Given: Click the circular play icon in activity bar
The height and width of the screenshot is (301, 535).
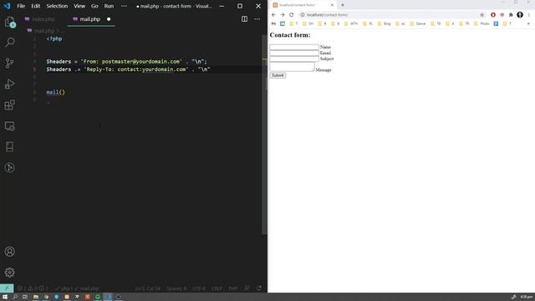Looking at the screenshot, I should pos(9,167).
